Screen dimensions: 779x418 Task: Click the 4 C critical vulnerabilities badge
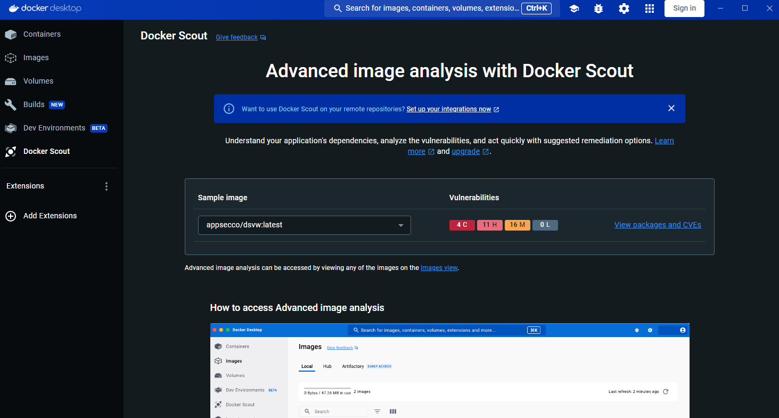[462, 225]
